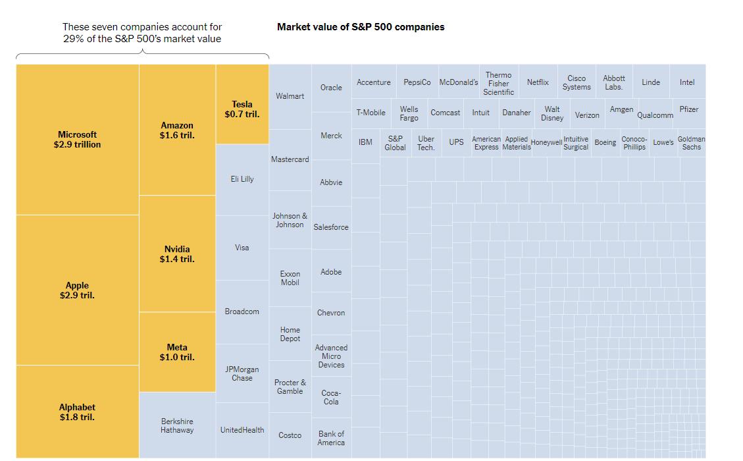Click the Alphabet $1.8 tril. rectangle
The height and width of the screenshot is (461, 743).
77,412
